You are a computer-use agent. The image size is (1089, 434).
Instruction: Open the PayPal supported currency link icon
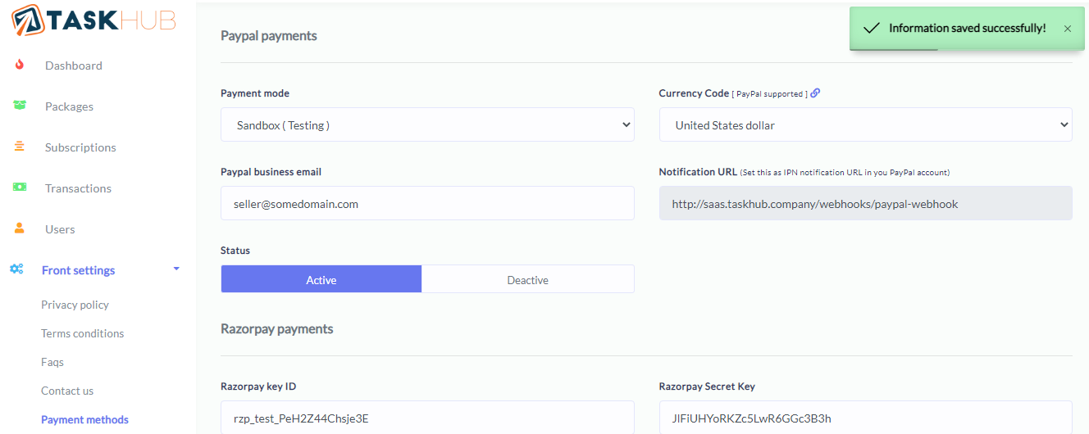click(x=815, y=93)
